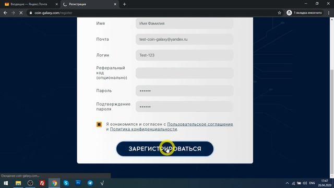Screen dimensions: 334x188
Task: Switch the ENG input language indicator
Action: point(312,183)
